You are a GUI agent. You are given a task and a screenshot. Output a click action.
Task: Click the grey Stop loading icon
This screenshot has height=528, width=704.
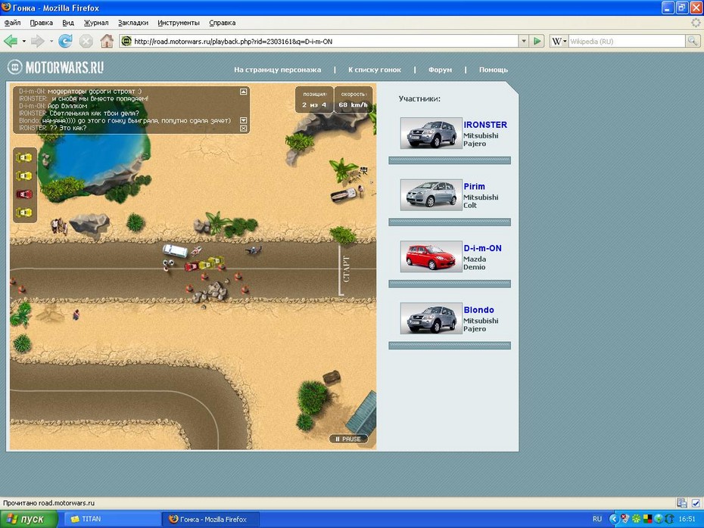point(86,42)
